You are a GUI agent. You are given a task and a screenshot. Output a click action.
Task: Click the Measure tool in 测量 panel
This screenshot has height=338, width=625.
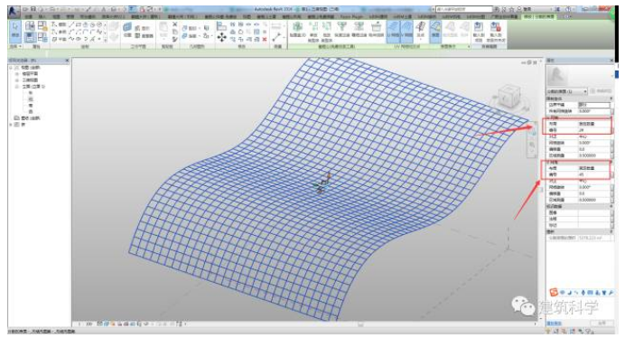276,38
